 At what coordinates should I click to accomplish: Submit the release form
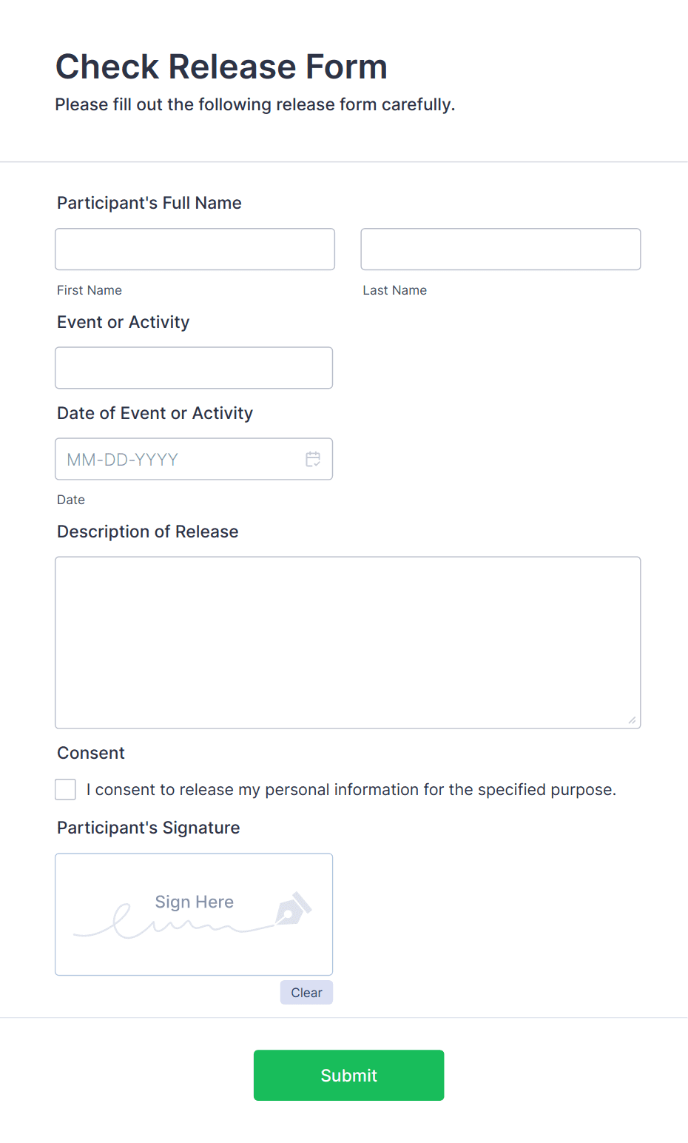point(348,1075)
